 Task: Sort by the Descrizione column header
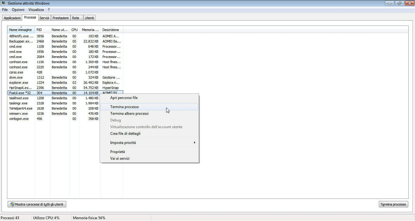112,30
